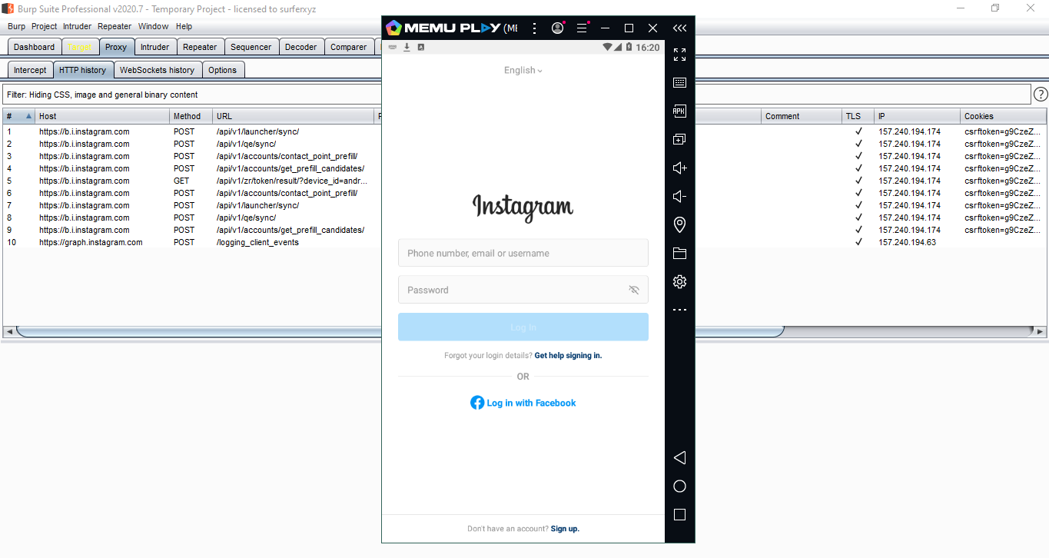Open the Proxy Options sub-tab

[223, 70]
